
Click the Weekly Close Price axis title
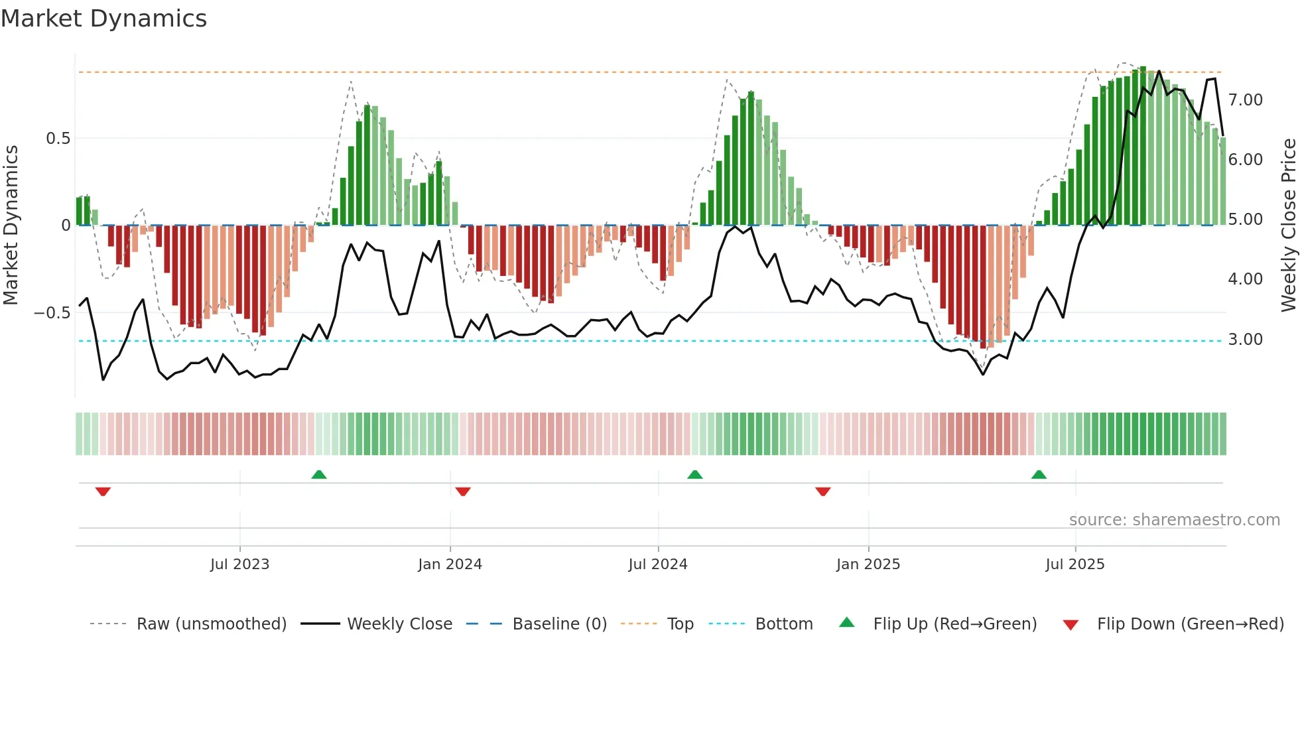pos(1288,226)
